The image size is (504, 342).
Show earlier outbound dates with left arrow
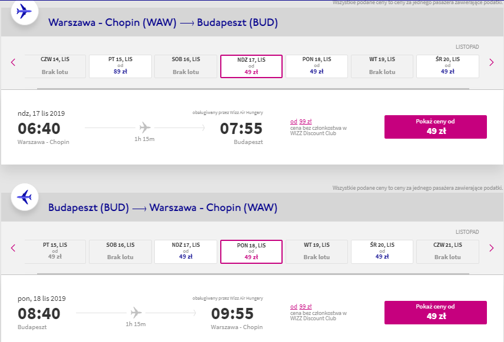pyautogui.click(x=13, y=62)
